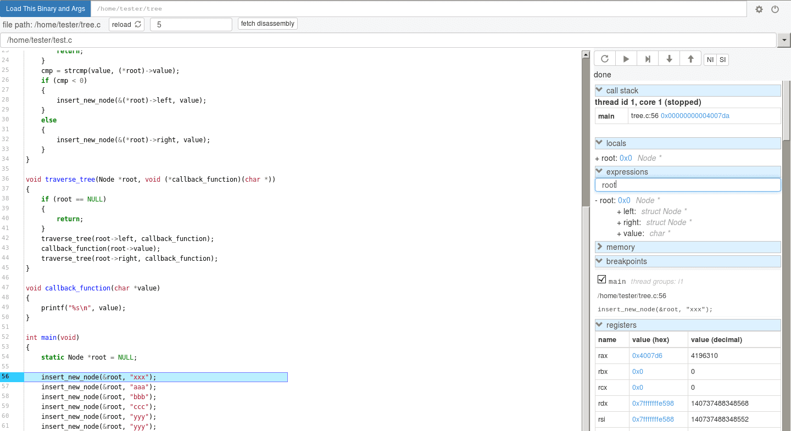Expand the root variable under locals
The height and width of the screenshot is (431, 791).
click(x=597, y=158)
